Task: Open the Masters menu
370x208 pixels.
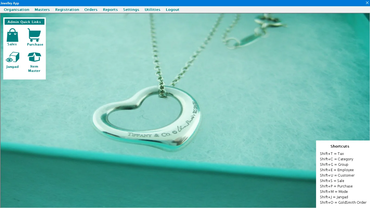Action: coord(42,9)
